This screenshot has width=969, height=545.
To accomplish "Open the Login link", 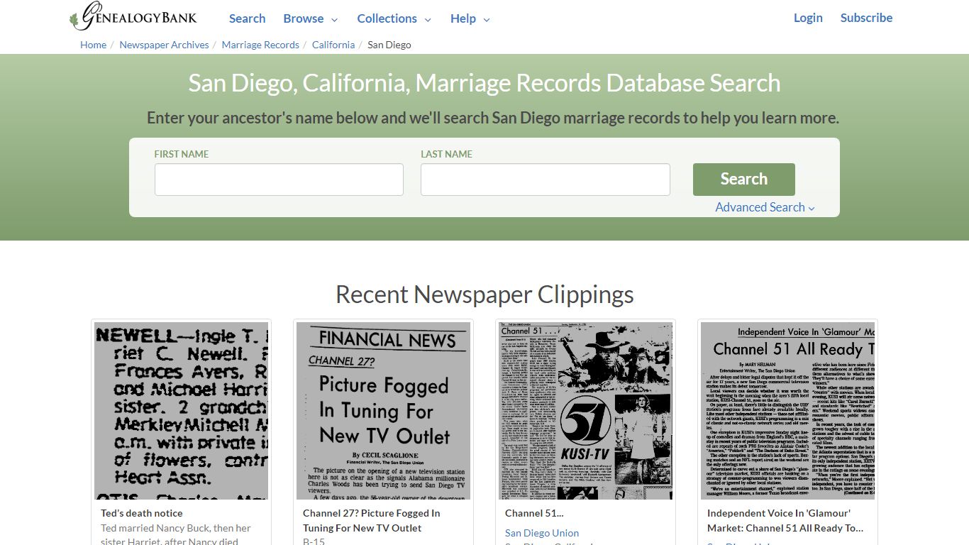I will point(808,18).
